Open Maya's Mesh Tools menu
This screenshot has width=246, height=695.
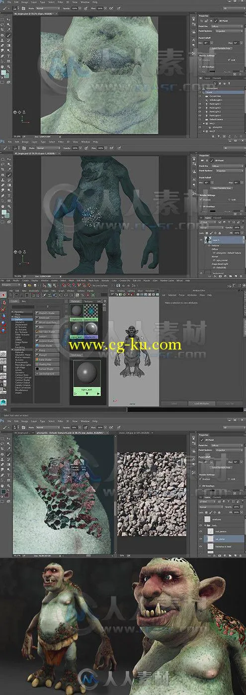tap(93, 280)
